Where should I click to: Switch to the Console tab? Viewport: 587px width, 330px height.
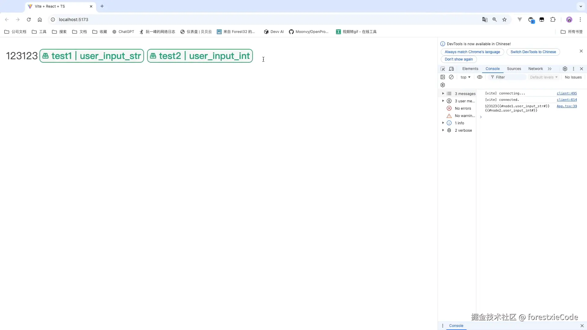tap(493, 69)
